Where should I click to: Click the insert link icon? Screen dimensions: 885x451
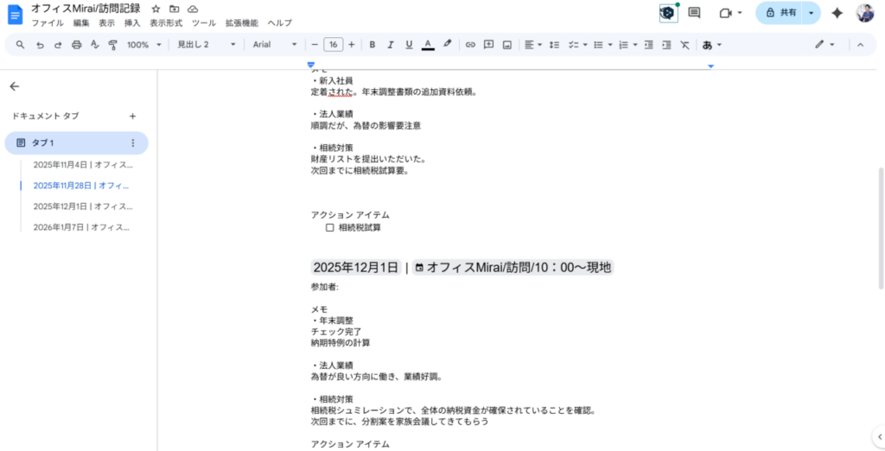[x=470, y=45]
